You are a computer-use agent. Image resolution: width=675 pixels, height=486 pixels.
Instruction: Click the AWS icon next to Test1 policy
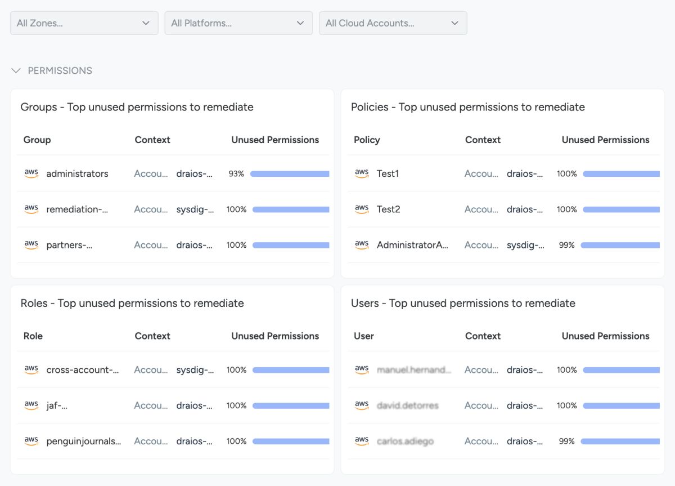point(362,173)
